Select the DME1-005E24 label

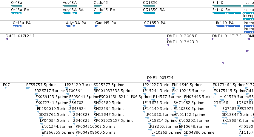160,77
